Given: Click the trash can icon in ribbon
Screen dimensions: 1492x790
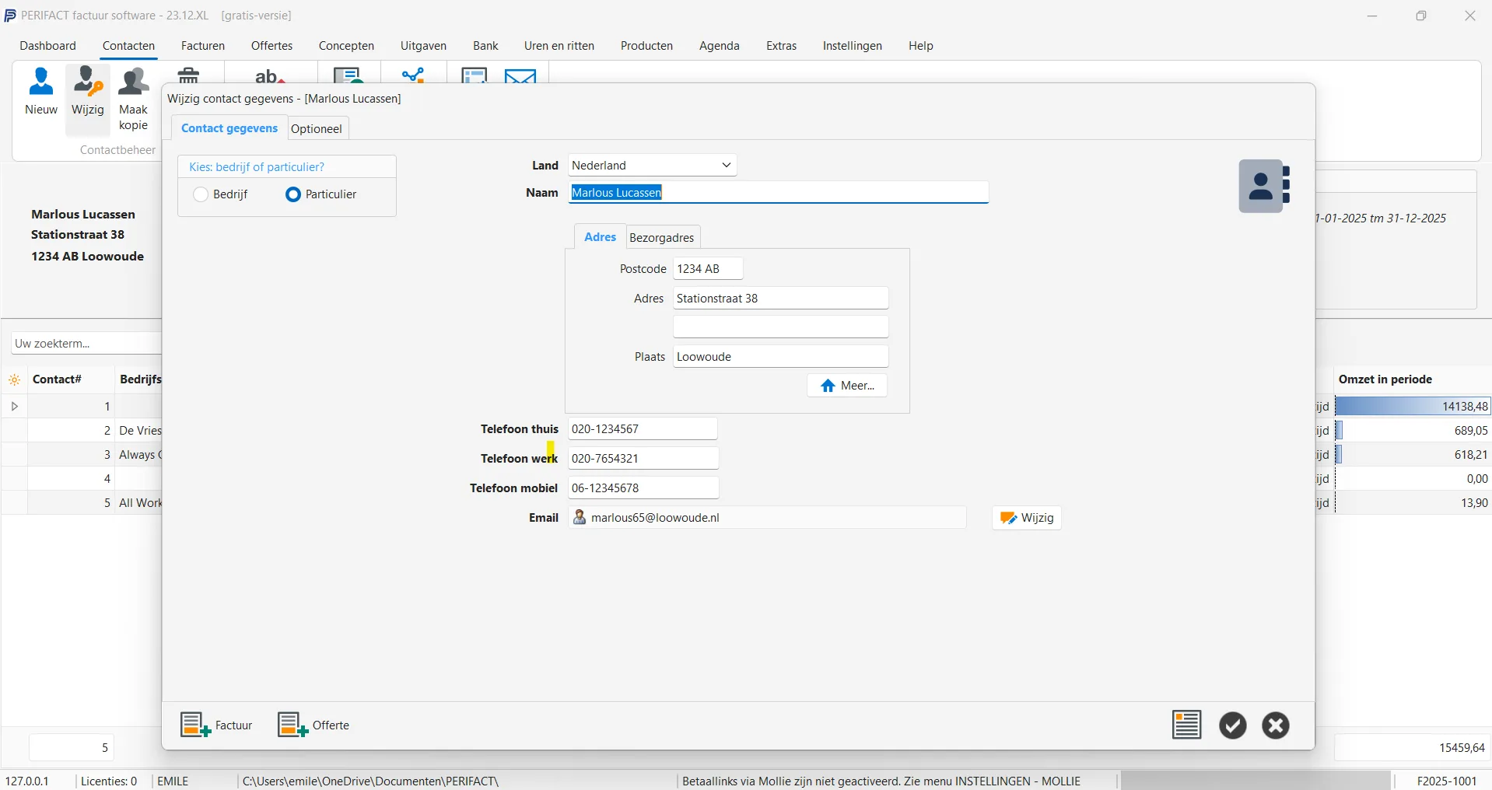Looking at the screenshot, I should tap(189, 75).
